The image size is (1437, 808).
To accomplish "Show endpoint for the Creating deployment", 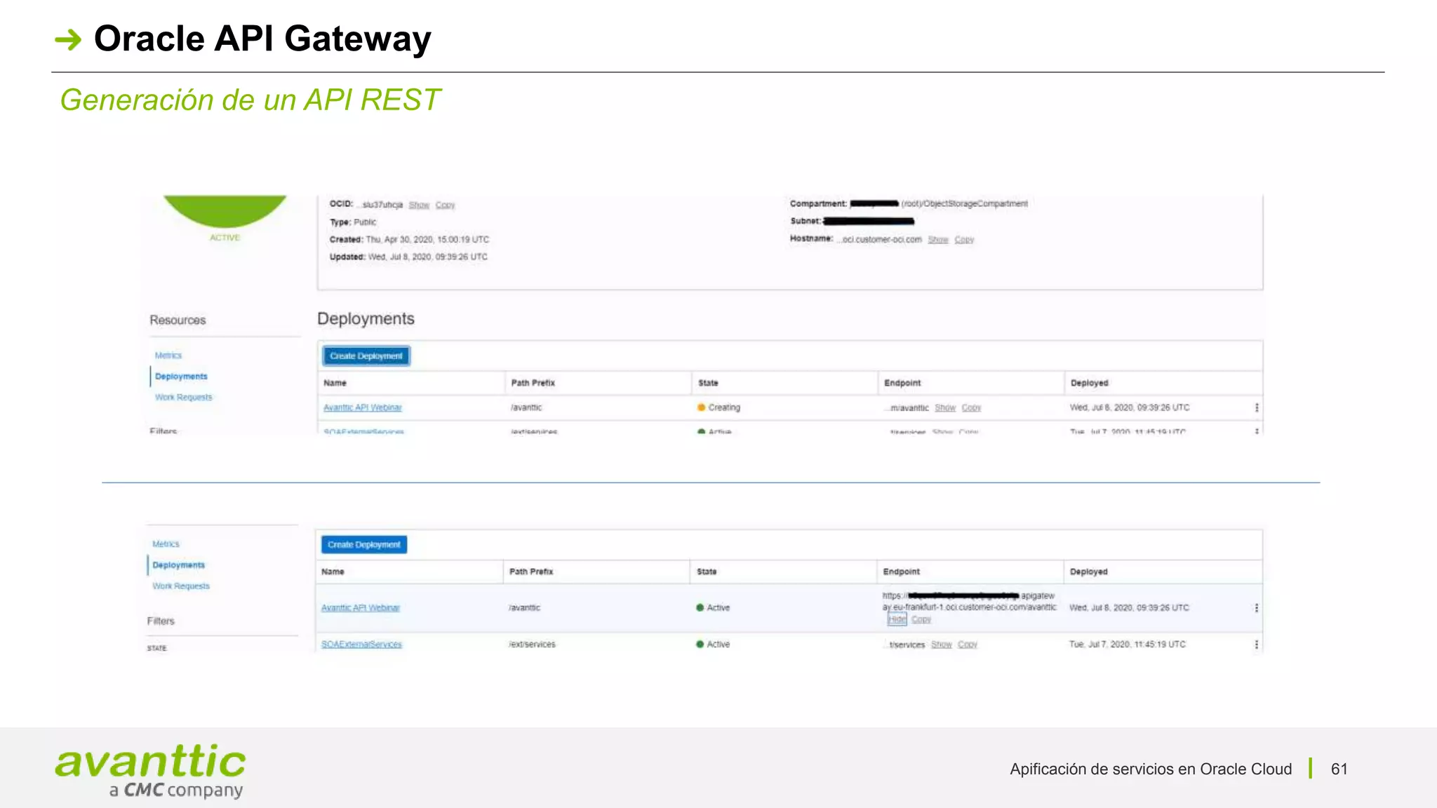I will click(x=945, y=408).
